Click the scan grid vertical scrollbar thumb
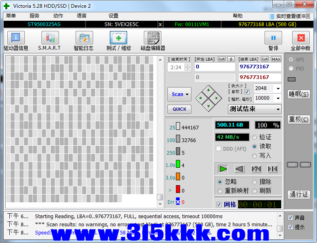The image size is (317, 243). pyautogui.click(x=160, y=197)
